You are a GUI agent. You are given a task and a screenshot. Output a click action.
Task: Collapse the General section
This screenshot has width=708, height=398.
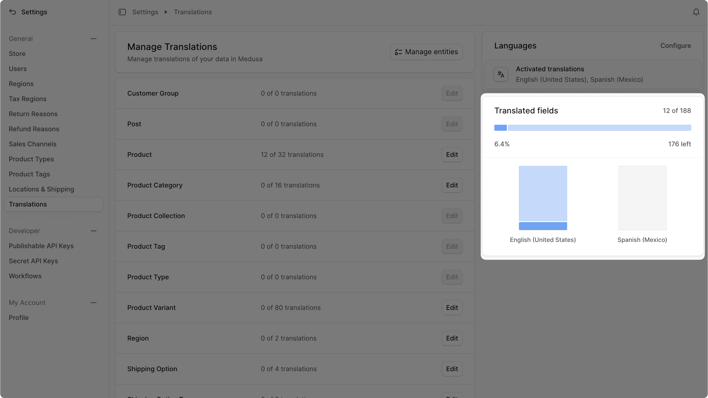pos(93,38)
